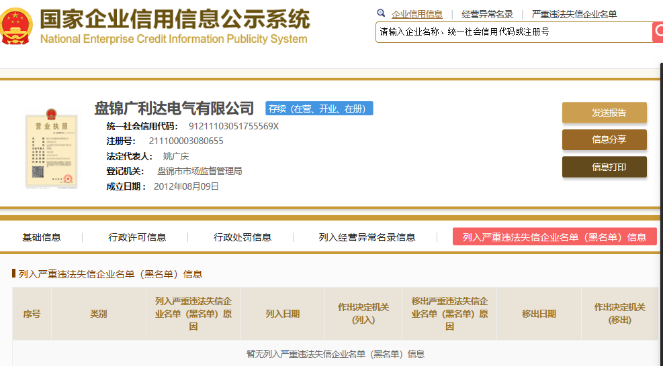Click the registration number 211100003080655

[x=186, y=141]
